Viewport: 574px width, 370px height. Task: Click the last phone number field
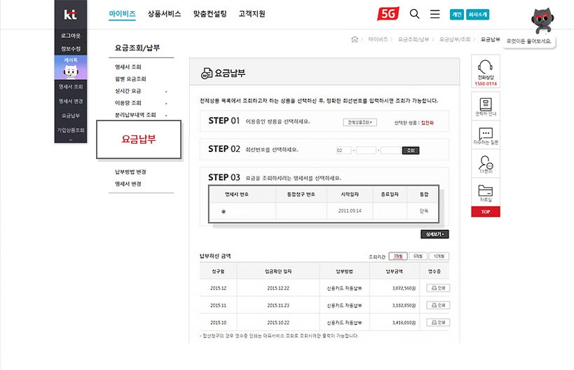coord(390,151)
